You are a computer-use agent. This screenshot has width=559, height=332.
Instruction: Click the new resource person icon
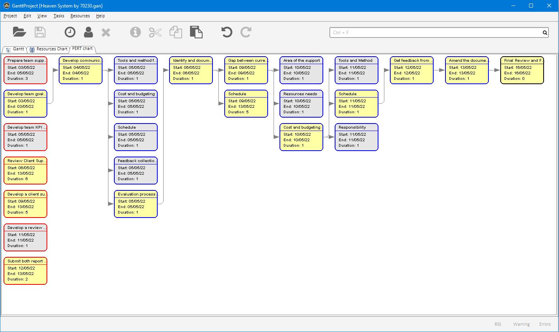coord(88,32)
